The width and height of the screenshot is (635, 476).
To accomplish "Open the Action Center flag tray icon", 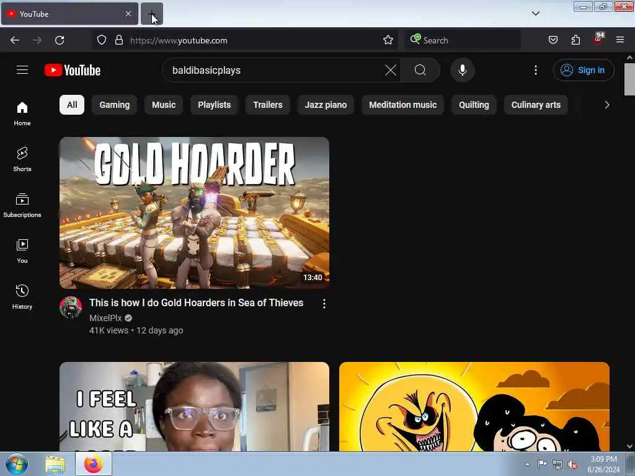I will click(542, 464).
